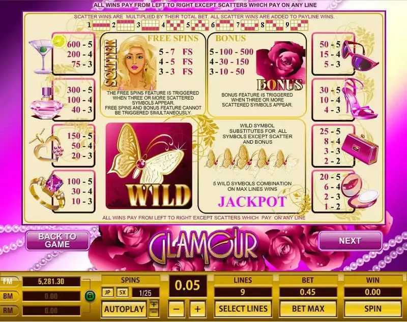407x322 pixels.
Task: Decrease coin value with minus button
Action: point(176,308)
